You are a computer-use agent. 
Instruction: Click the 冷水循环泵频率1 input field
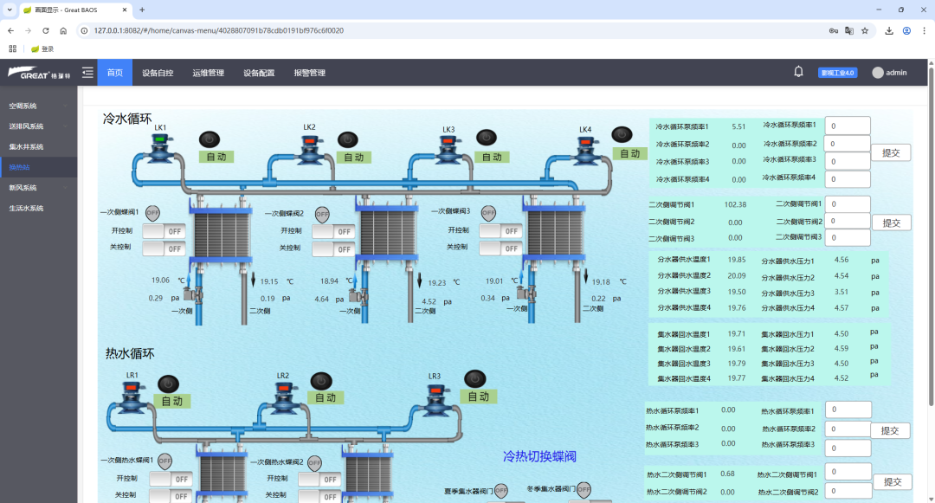coord(846,125)
